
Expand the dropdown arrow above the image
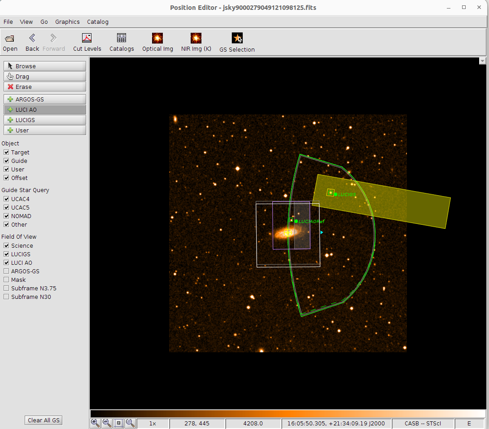click(483, 61)
